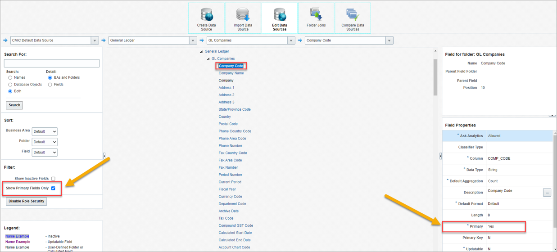Select the State/Province Code field
This screenshot has width=557, height=252.
point(235,109)
